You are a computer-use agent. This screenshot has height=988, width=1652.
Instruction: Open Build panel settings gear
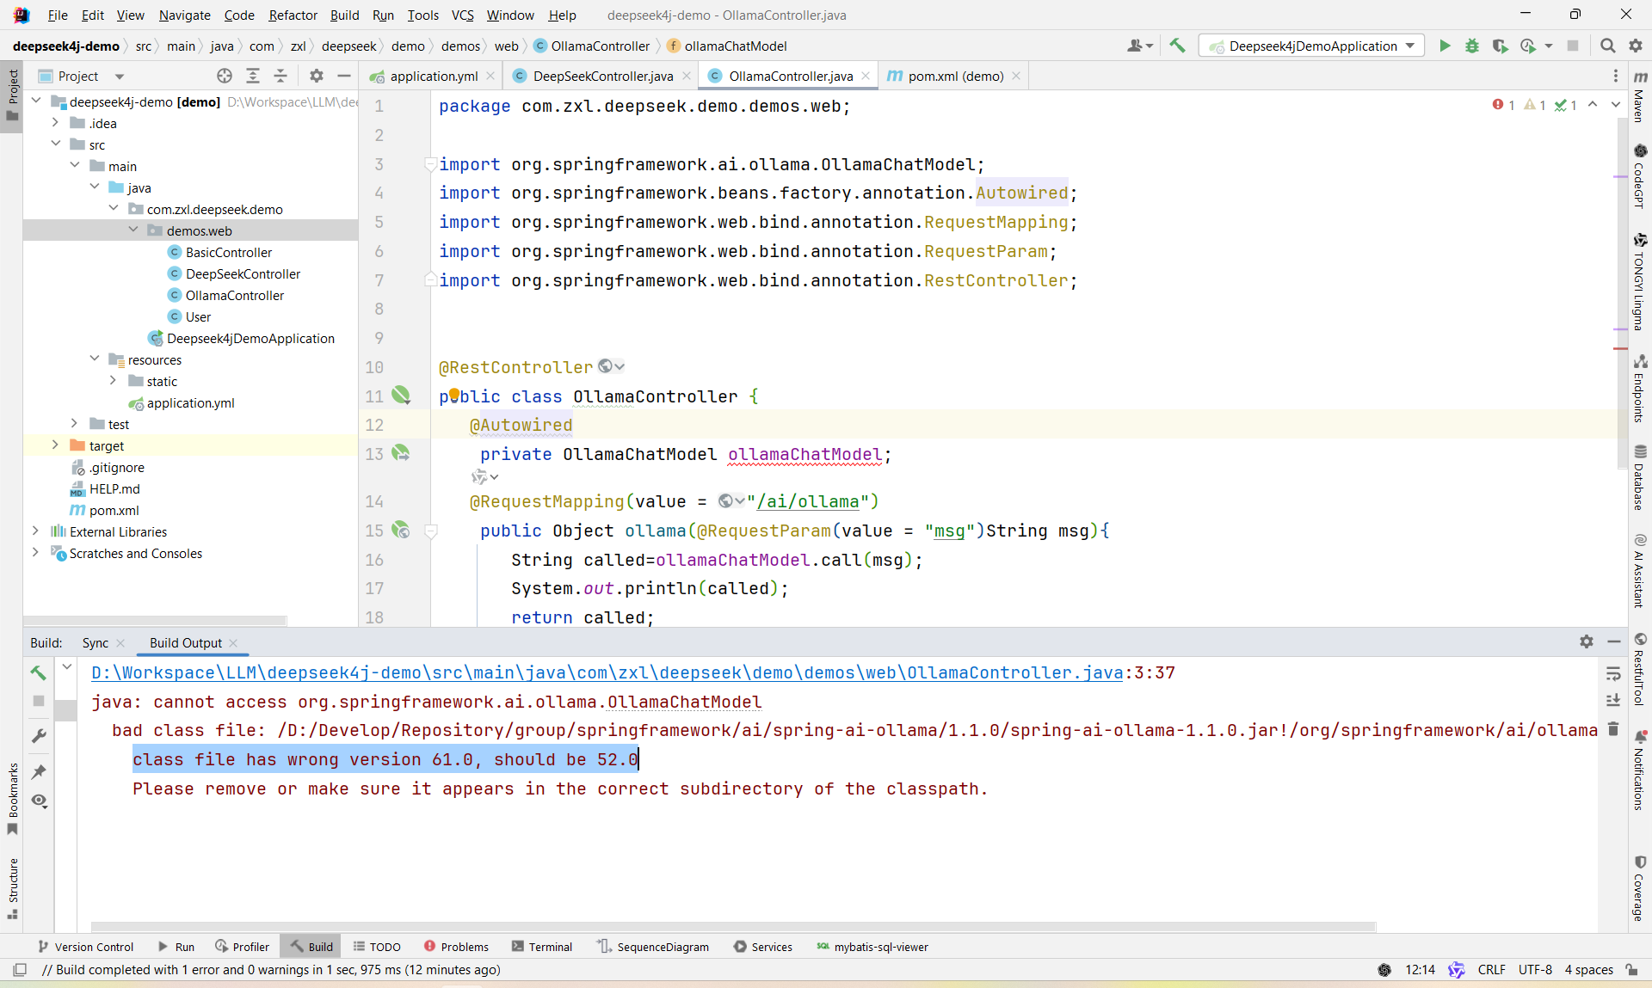tap(1587, 642)
